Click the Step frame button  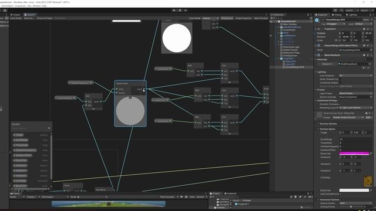(x=186, y=11)
